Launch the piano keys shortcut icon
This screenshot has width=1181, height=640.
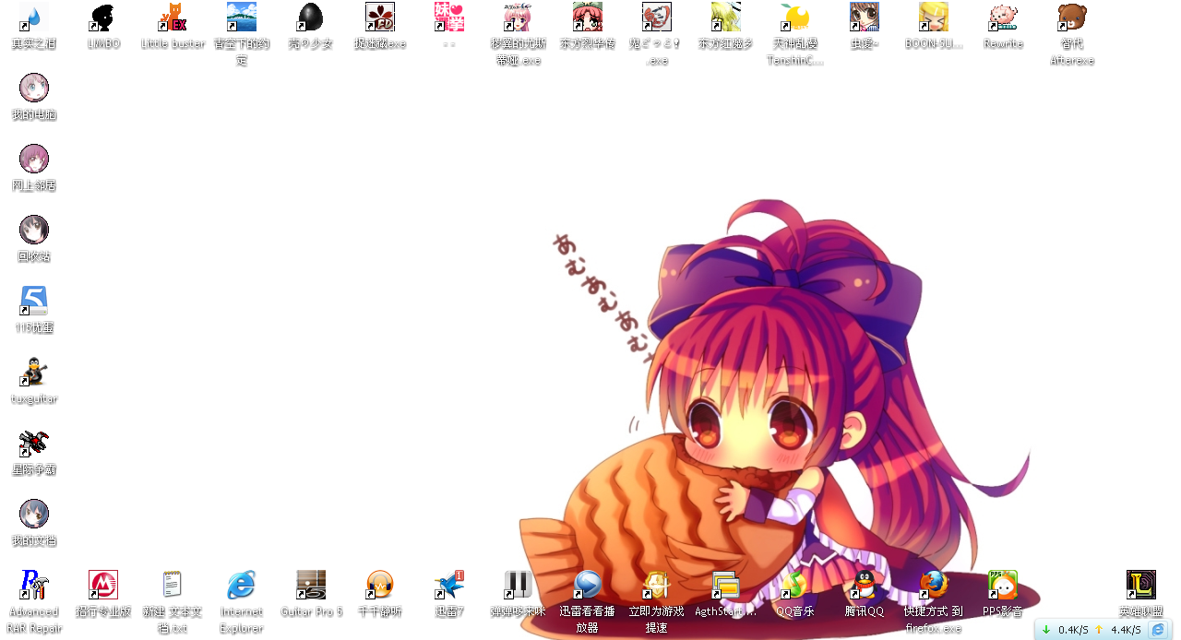[x=519, y=585]
